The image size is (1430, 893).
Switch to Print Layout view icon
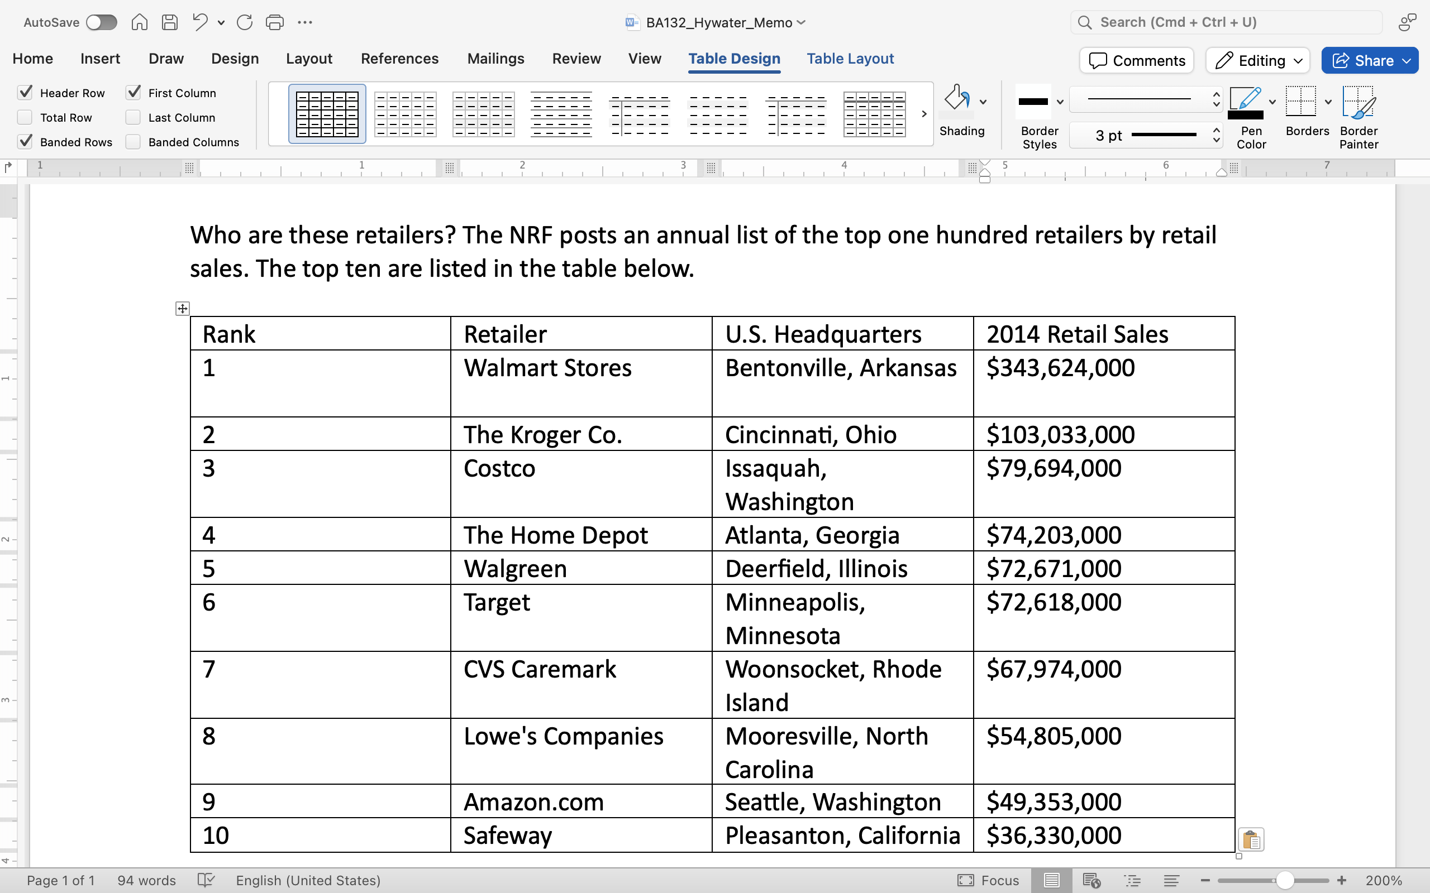(1051, 881)
